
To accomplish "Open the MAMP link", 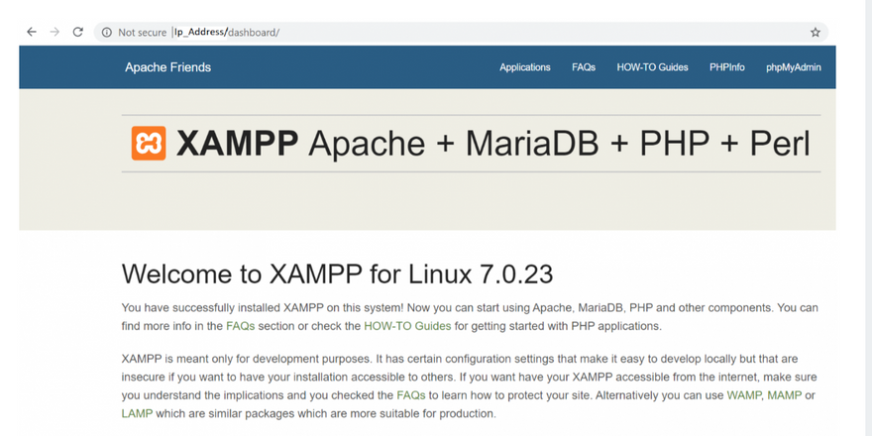I will click(785, 395).
